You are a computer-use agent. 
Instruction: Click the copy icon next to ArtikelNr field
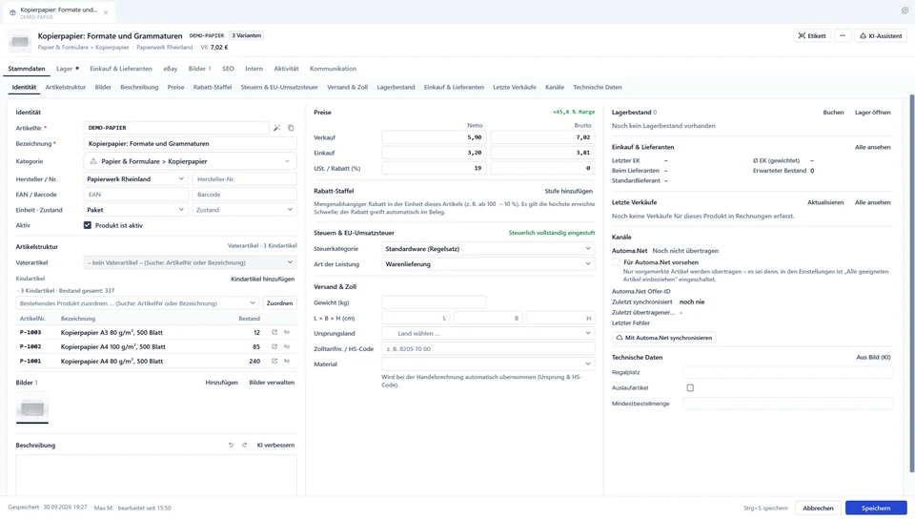click(x=291, y=128)
